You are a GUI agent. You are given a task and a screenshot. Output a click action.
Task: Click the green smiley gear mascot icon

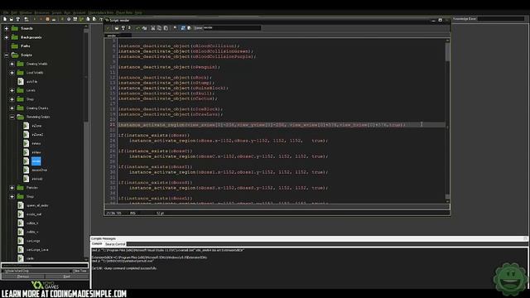click(510, 279)
